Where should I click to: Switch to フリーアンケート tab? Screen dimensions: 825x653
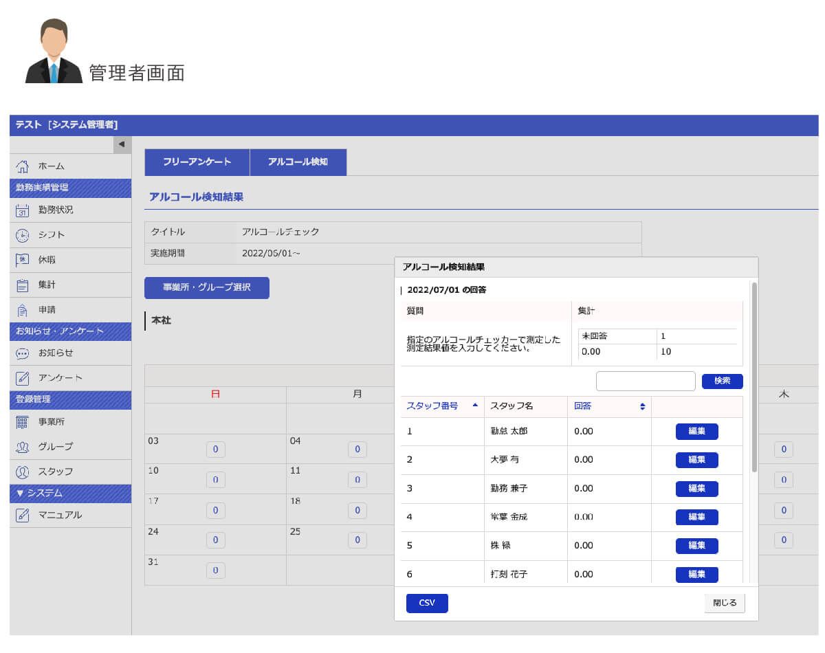pyautogui.click(x=197, y=162)
